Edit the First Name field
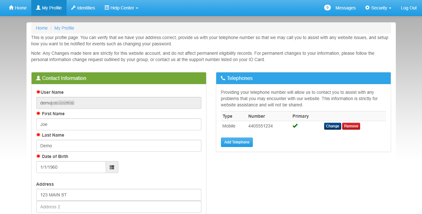 (x=119, y=124)
